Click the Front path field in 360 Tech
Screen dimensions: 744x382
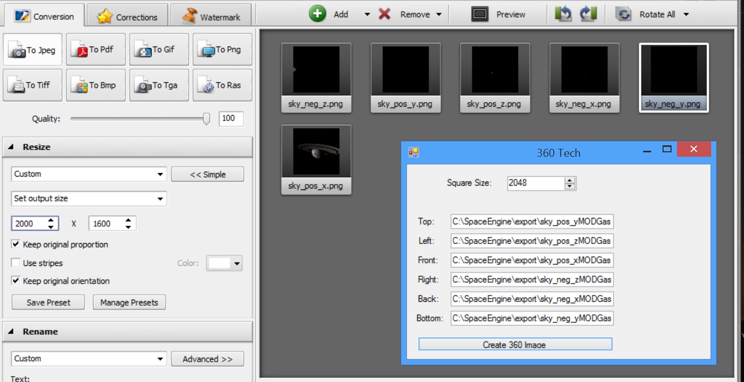point(532,260)
